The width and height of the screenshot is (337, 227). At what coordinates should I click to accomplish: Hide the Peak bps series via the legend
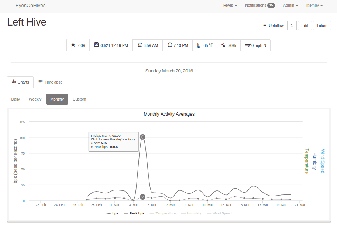(x=134, y=213)
